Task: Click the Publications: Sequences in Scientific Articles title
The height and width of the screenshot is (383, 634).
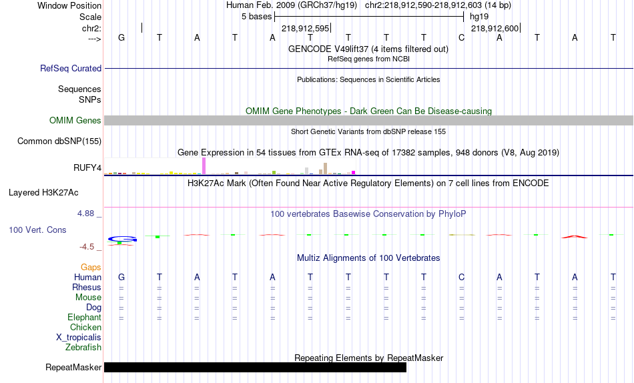Action: (x=368, y=79)
